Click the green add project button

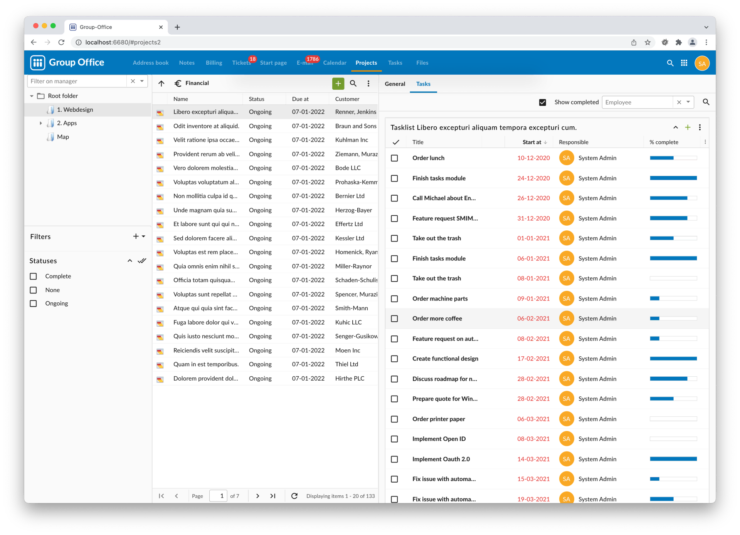click(x=338, y=83)
